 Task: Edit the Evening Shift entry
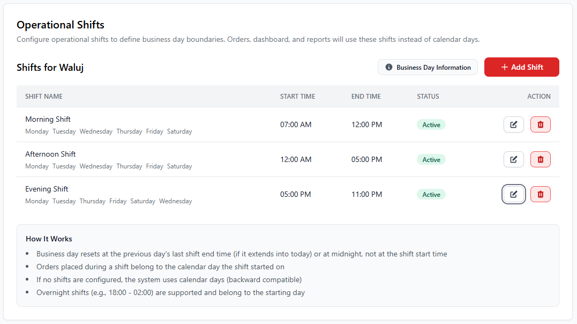point(513,194)
